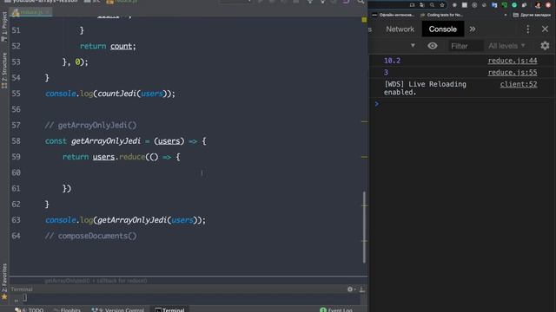Open the 'Офлайн-интенсив' bookmark
This screenshot has width=556, height=312.
click(393, 15)
